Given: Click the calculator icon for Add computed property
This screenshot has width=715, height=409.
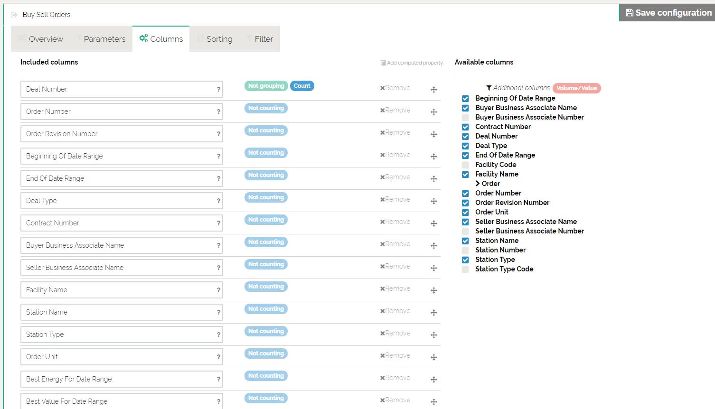Looking at the screenshot, I should 383,63.
